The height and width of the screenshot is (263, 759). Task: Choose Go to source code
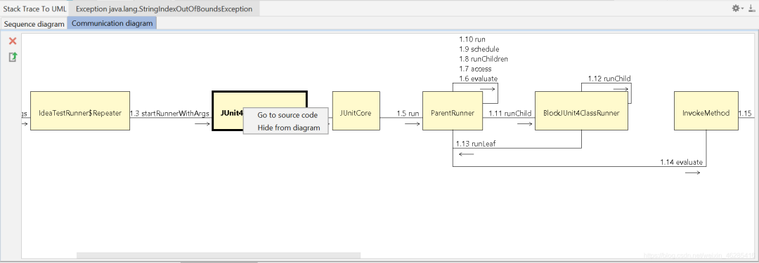pyautogui.click(x=287, y=115)
